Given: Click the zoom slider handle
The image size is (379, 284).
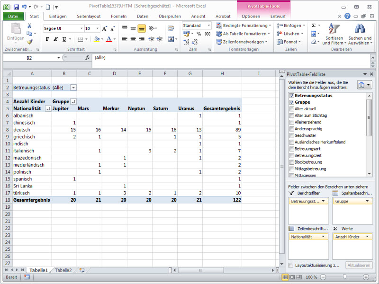Looking at the screenshot, I should pos(345,277).
